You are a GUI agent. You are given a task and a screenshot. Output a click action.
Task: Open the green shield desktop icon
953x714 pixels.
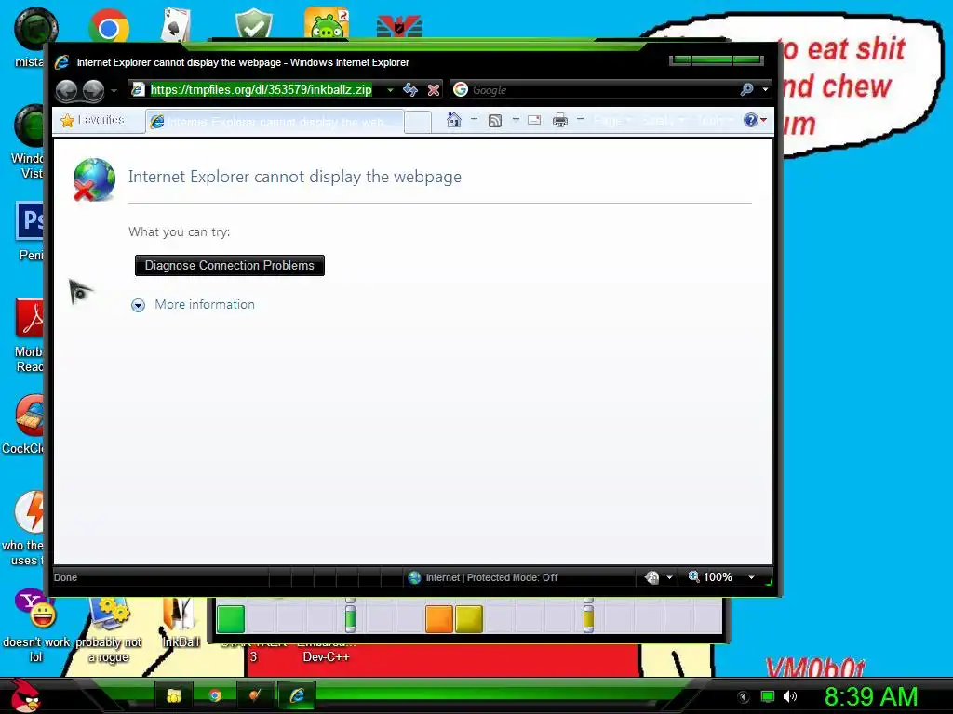[x=253, y=25]
